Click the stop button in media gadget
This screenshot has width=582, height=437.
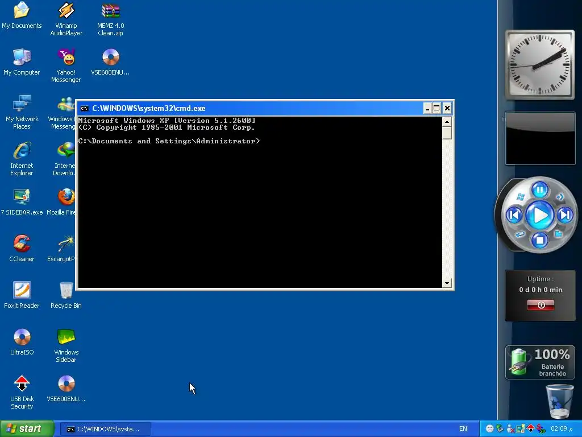tap(540, 240)
